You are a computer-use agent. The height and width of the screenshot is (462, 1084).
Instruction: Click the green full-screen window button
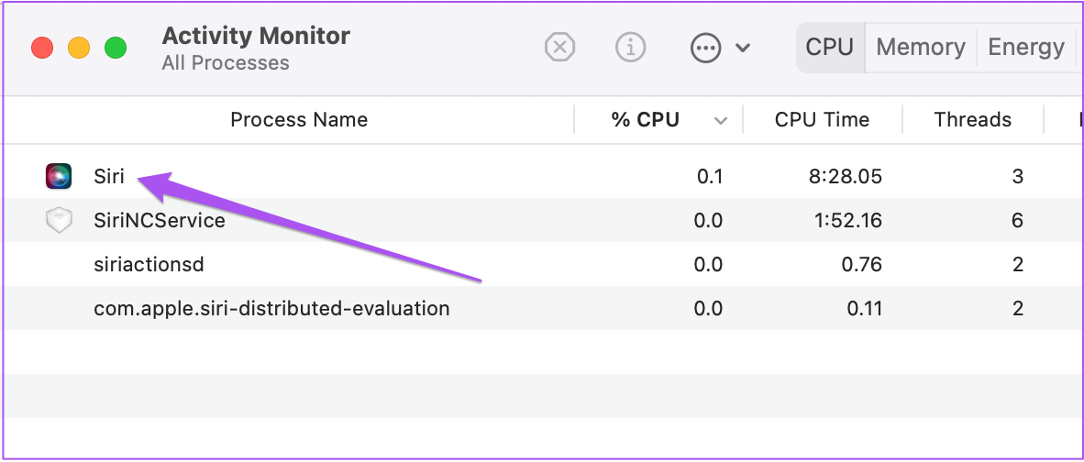pyautogui.click(x=115, y=48)
